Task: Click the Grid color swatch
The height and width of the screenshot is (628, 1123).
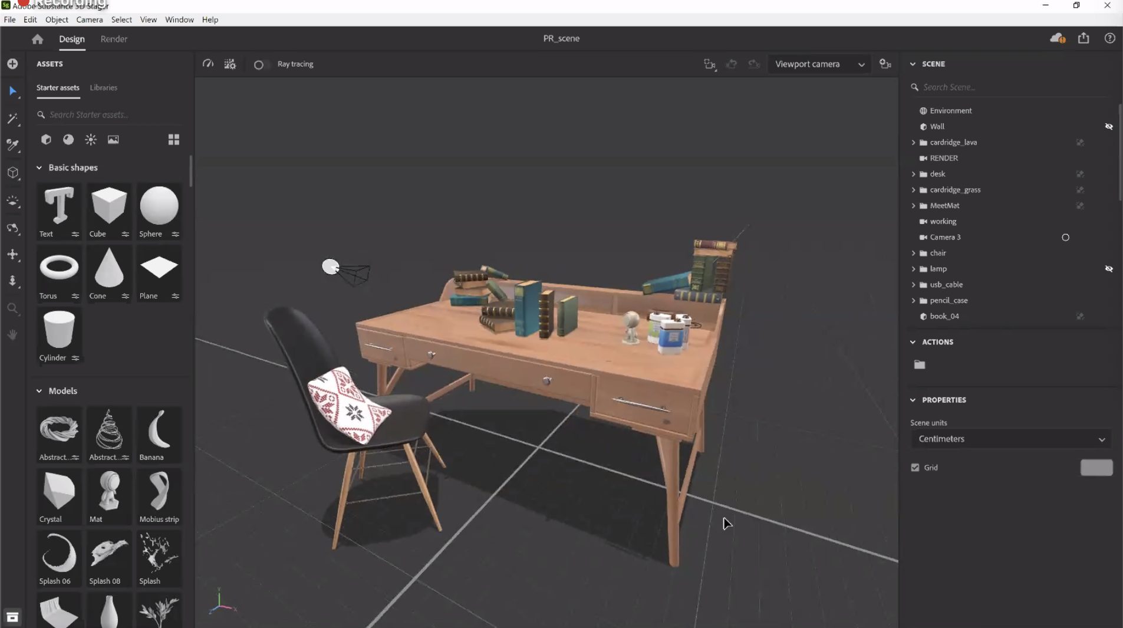Action: (1096, 468)
